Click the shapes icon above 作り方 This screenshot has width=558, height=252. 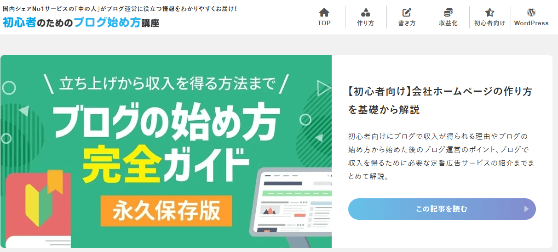point(366,12)
